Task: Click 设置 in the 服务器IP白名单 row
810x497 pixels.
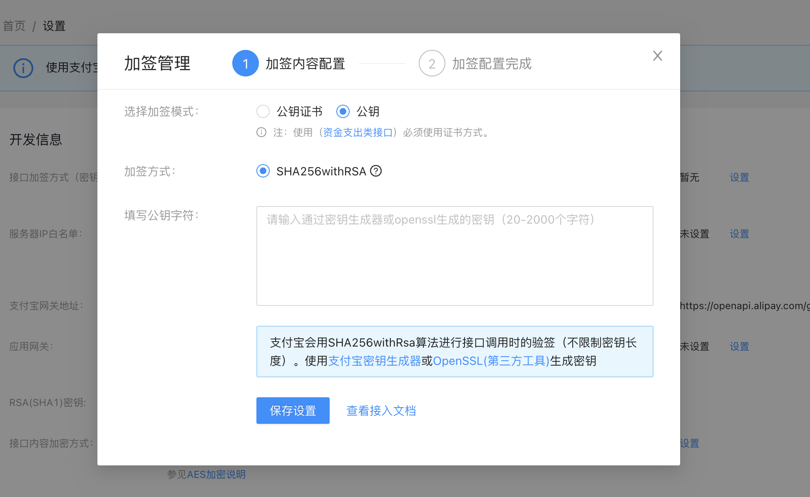Action: tap(739, 234)
